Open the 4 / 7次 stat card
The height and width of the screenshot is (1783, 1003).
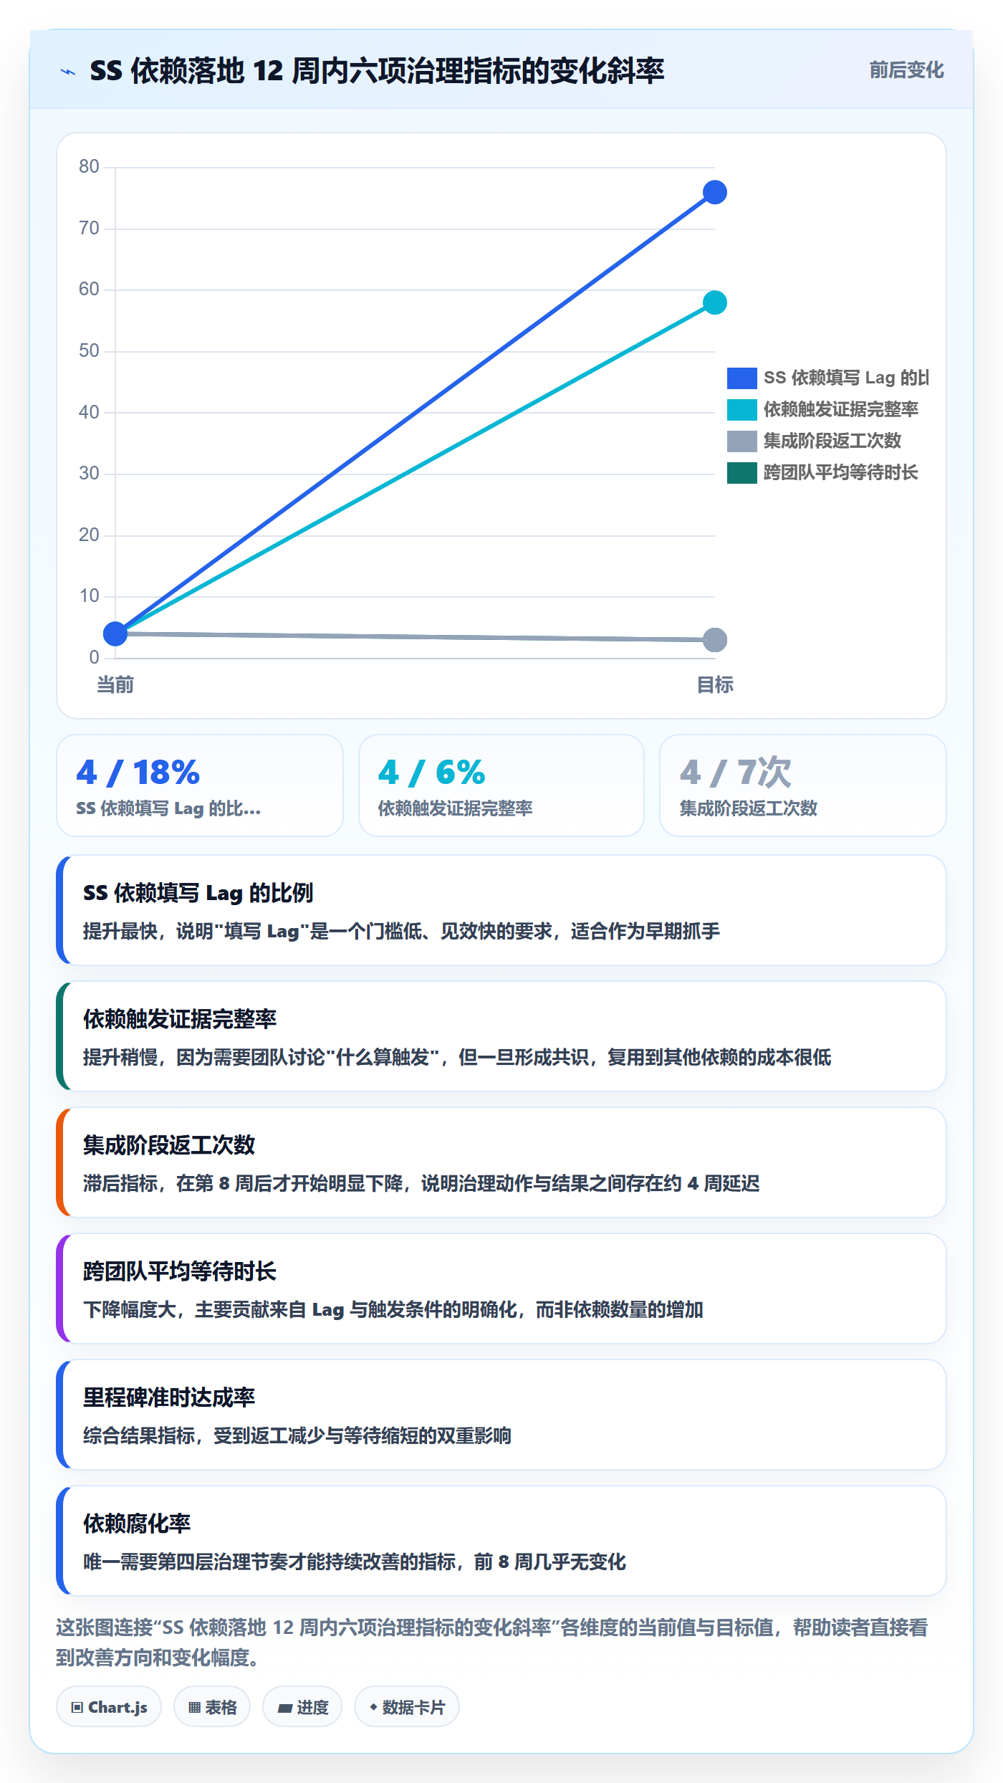coord(803,785)
